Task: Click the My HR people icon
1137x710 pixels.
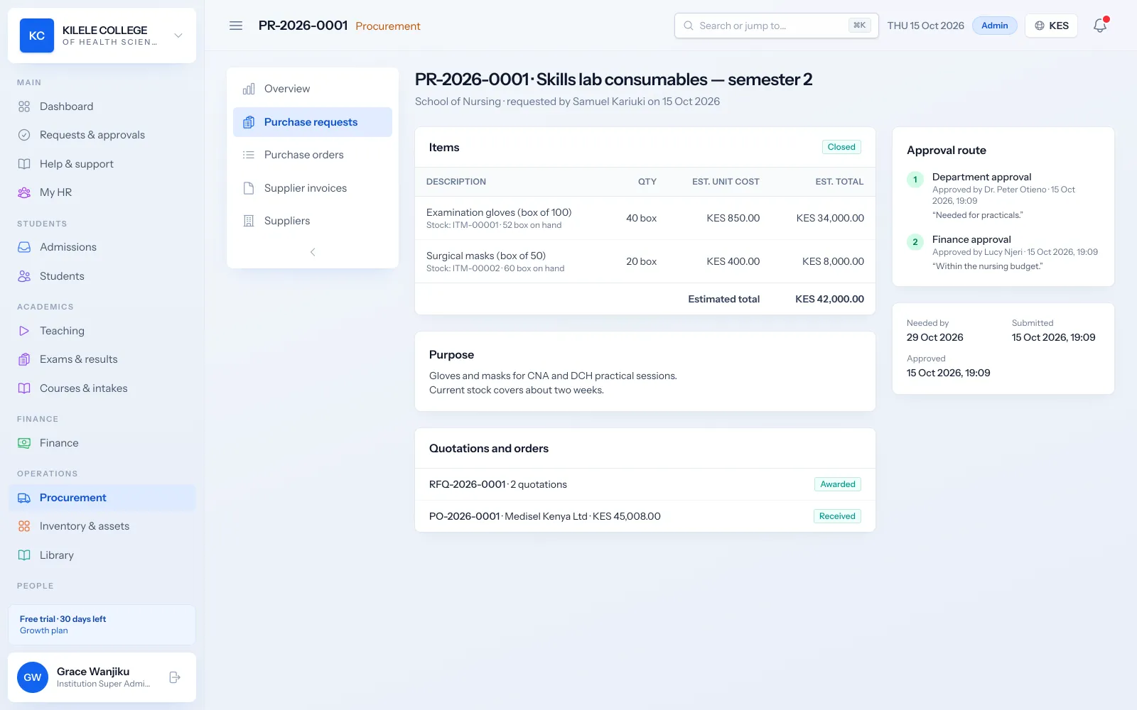Action: [24, 192]
